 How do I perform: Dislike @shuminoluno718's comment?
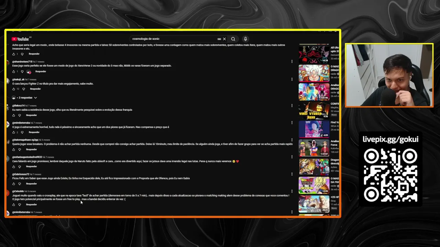tap(22, 72)
